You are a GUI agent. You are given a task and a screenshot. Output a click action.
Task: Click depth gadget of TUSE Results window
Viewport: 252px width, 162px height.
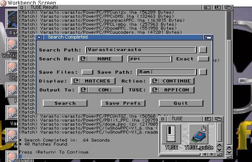pyautogui.click(x=228, y=8)
